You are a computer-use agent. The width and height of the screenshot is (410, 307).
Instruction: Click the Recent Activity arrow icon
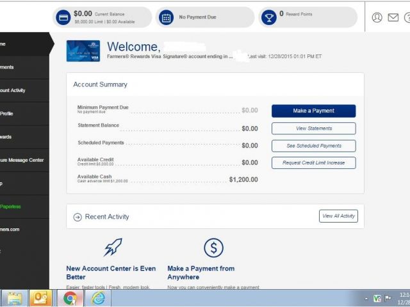[78, 217]
